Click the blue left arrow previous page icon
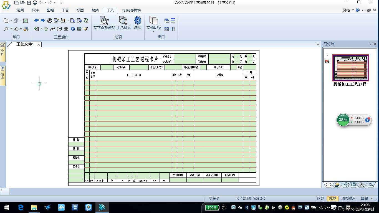 [x=36, y=21]
